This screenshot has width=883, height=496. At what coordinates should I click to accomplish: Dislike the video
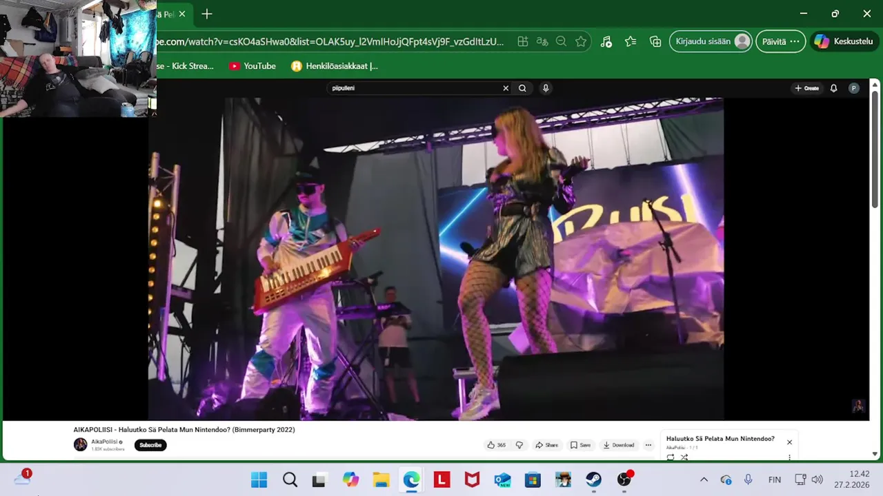pyautogui.click(x=519, y=445)
